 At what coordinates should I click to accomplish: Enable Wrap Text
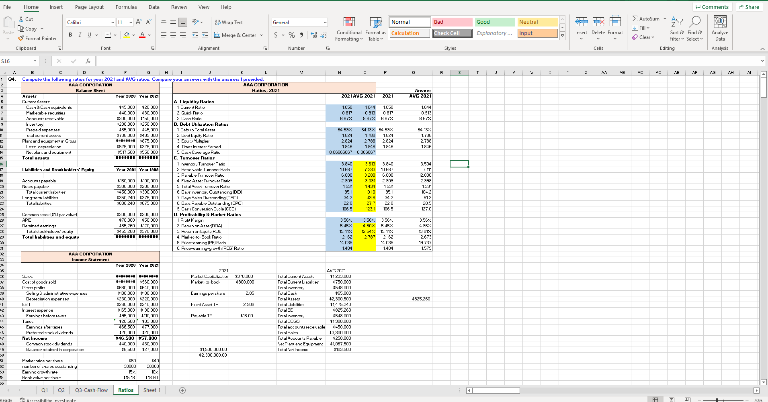(228, 22)
